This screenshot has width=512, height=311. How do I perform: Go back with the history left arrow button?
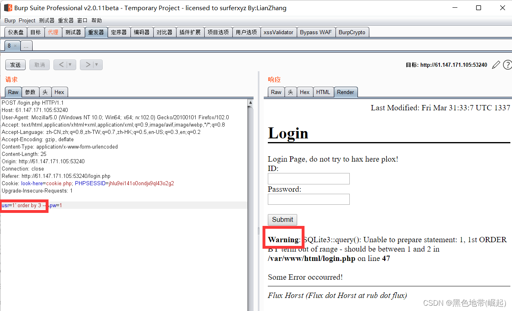[61, 65]
